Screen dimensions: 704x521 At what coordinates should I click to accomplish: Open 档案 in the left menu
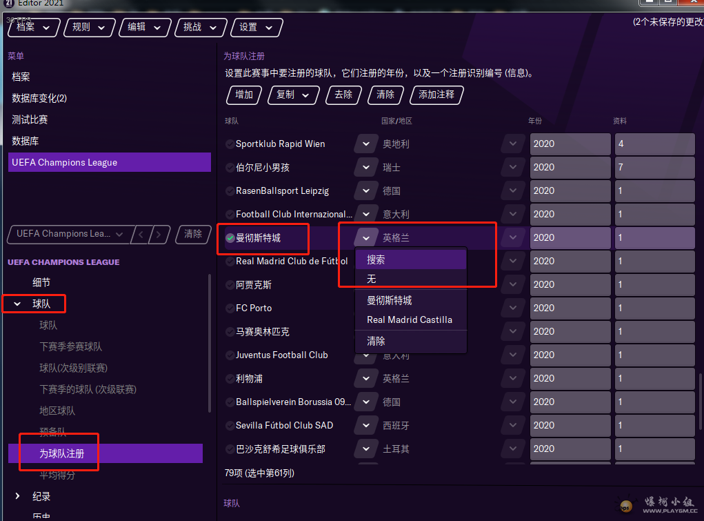21,77
